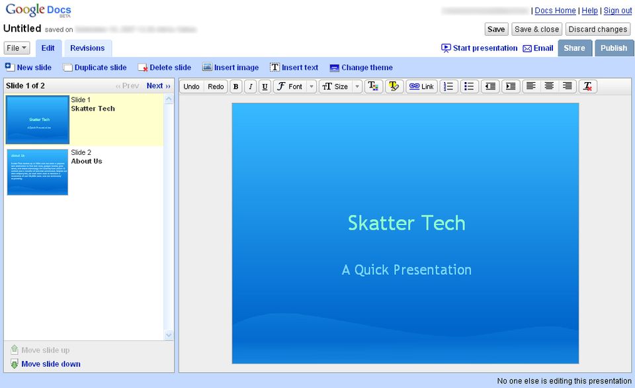This screenshot has height=388, width=635.
Task: Toggle underline formatting
Action: 265,86
